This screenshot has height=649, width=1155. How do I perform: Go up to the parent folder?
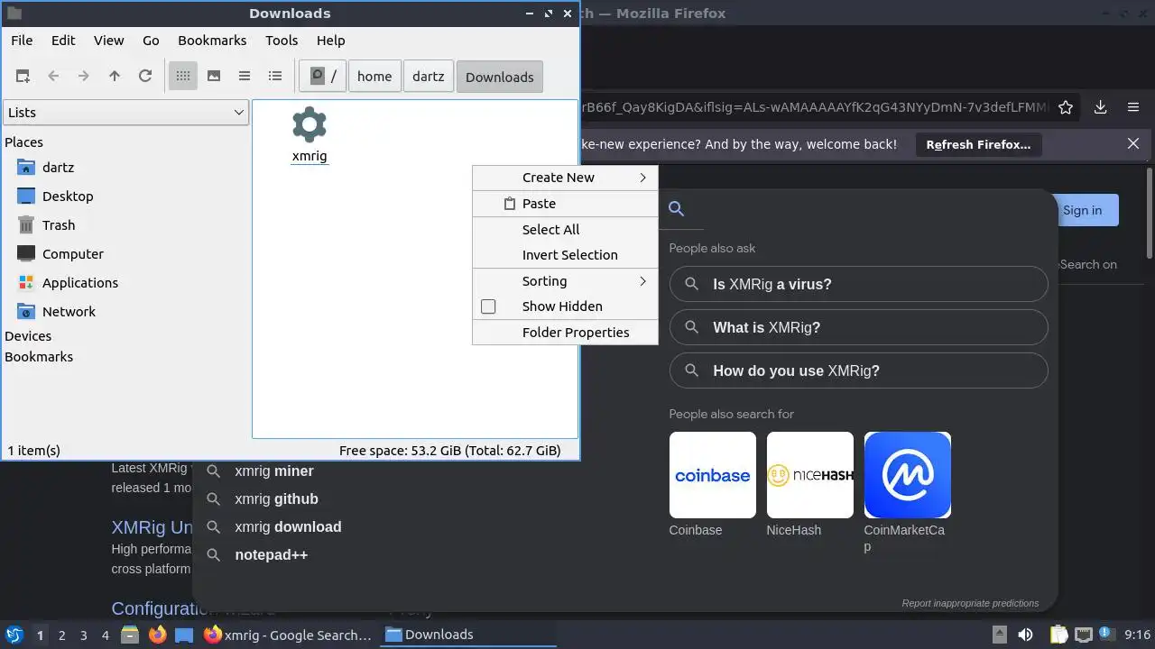pyautogui.click(x=115, y=77)
